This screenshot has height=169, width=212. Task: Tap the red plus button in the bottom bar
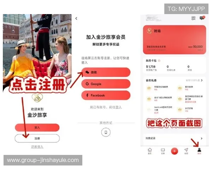(175, 151)
